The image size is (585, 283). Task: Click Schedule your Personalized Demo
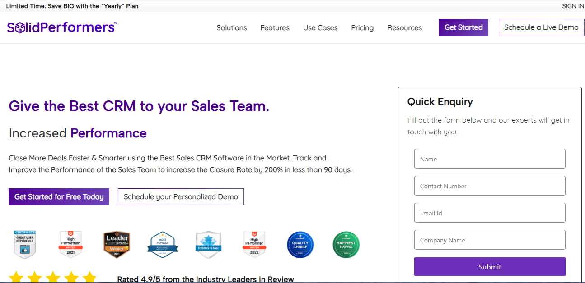coord(181,197)
